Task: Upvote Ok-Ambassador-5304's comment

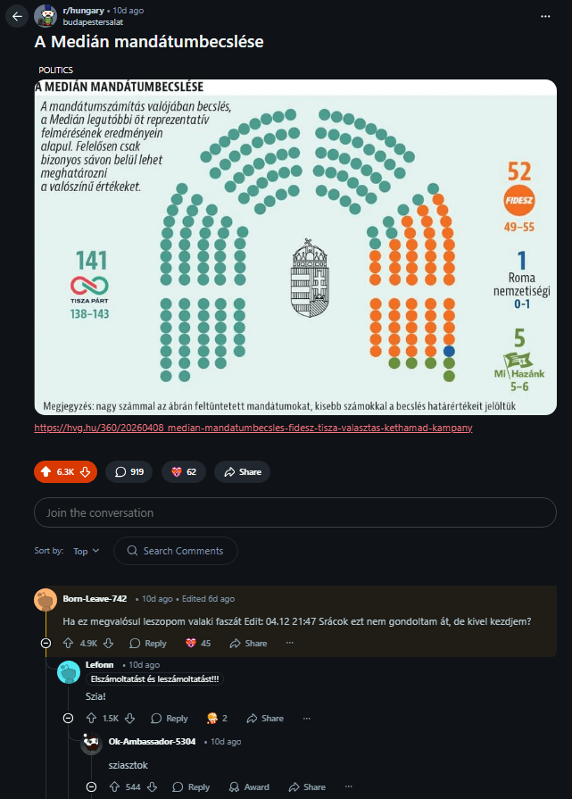Action: [114, 787]
